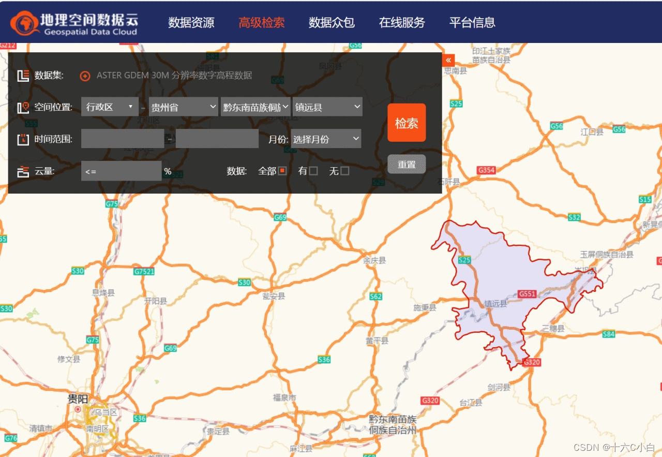Click the Guiyang city marker dot
Screen dimensions: 662x457
coord(78,409)
